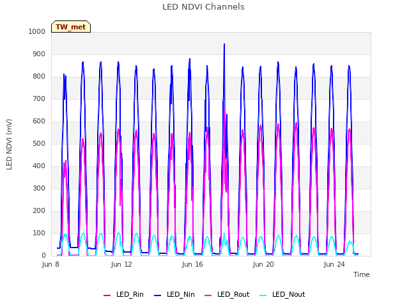Image resolution: width=409 pixels, height=307 pixels.
Task: Select the LED_Rout legend entry
Action: [227, 294]
